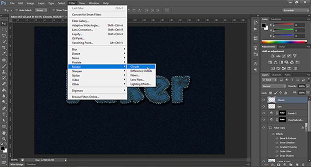
Task: Switch to the Swatches tab
Action: (x=276, y=19)
